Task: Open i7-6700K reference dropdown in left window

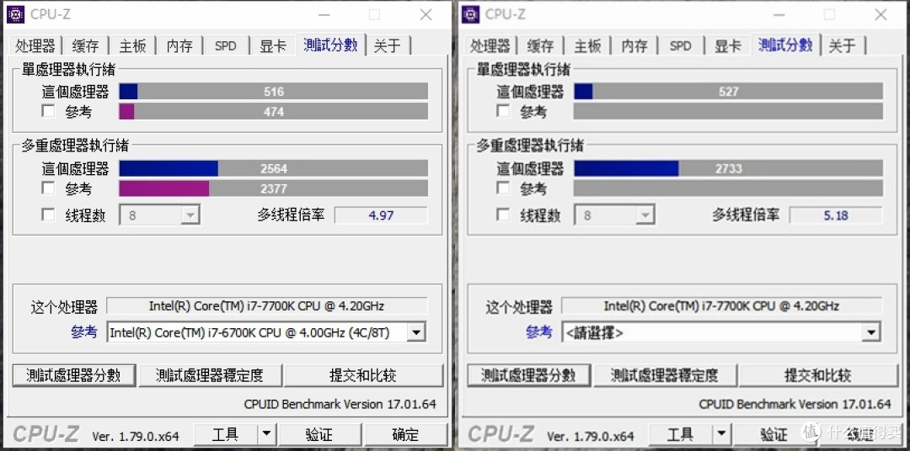Action: click(415, 332)
